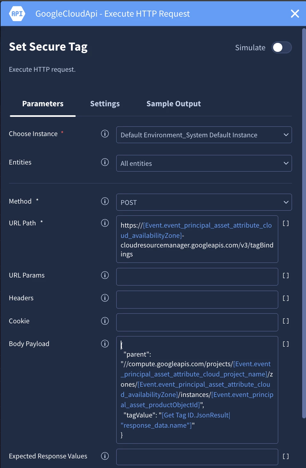Viewport: 306px width, 468px height.
Task: Open the Settings tab
Action: [x=105, y=104]
